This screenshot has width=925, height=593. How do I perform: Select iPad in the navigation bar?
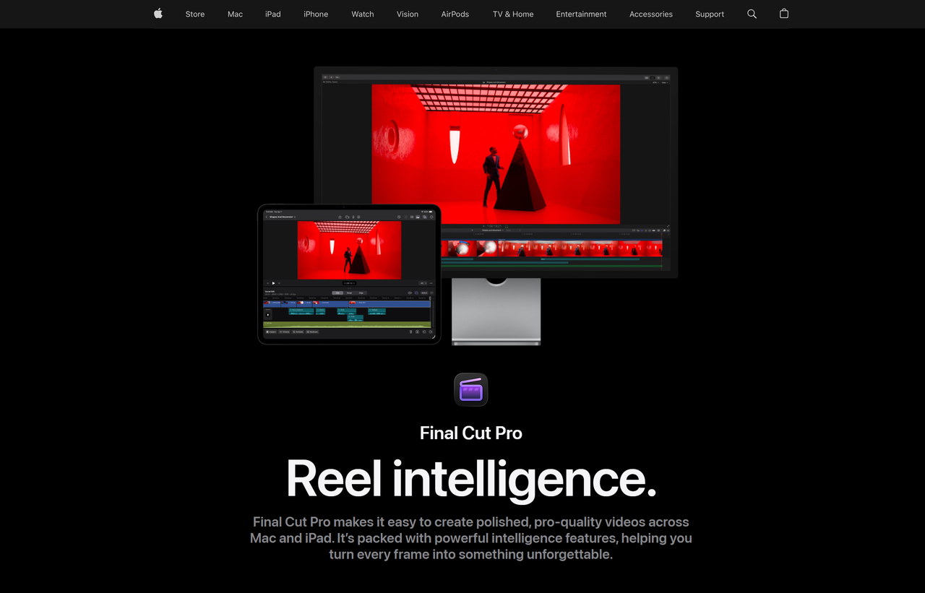pos(273,14)
